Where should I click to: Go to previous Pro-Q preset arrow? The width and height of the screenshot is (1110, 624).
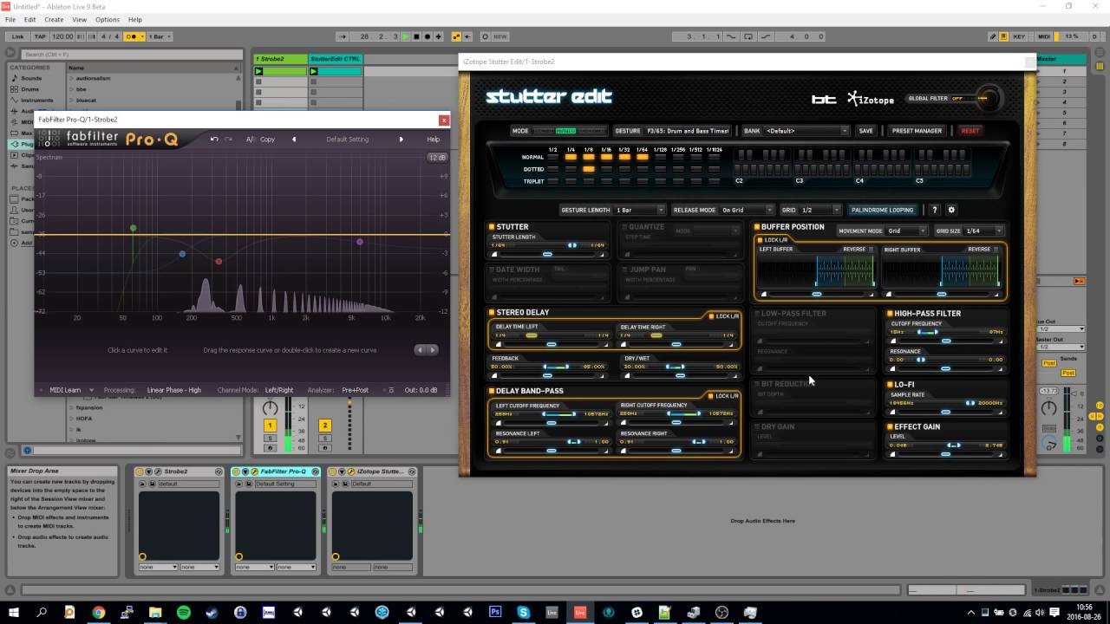[293, 139]
